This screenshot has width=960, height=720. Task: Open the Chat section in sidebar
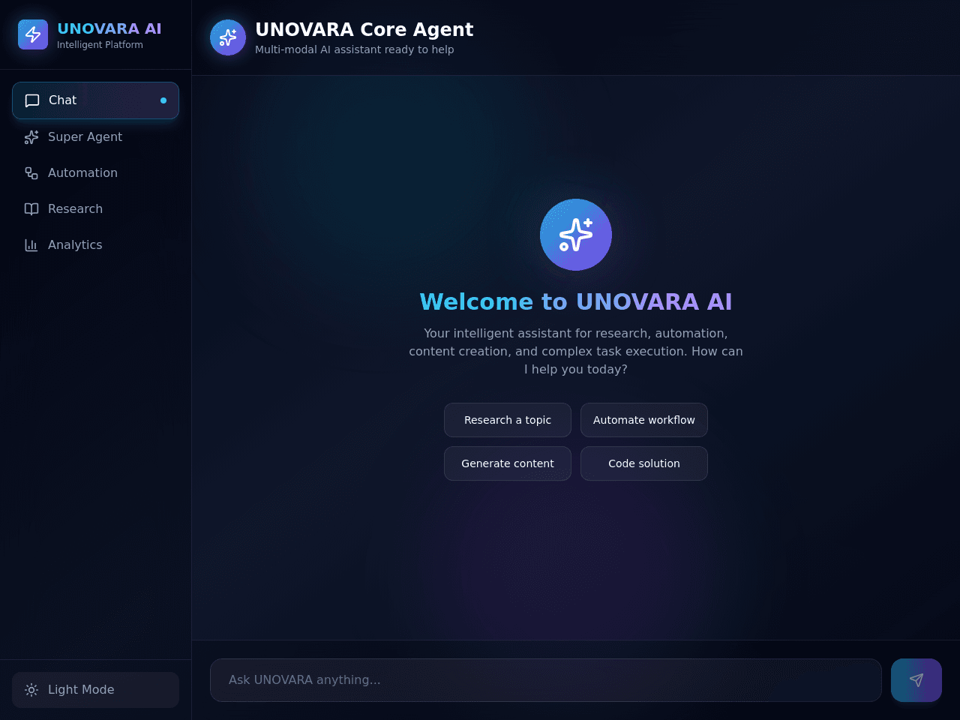[x=96, y=100]
